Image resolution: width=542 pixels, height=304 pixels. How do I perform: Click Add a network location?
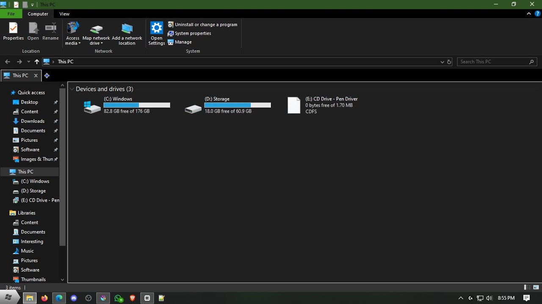coord(127,34)
